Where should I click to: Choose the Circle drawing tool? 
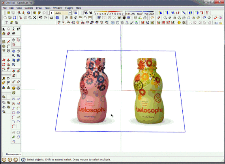4,46
